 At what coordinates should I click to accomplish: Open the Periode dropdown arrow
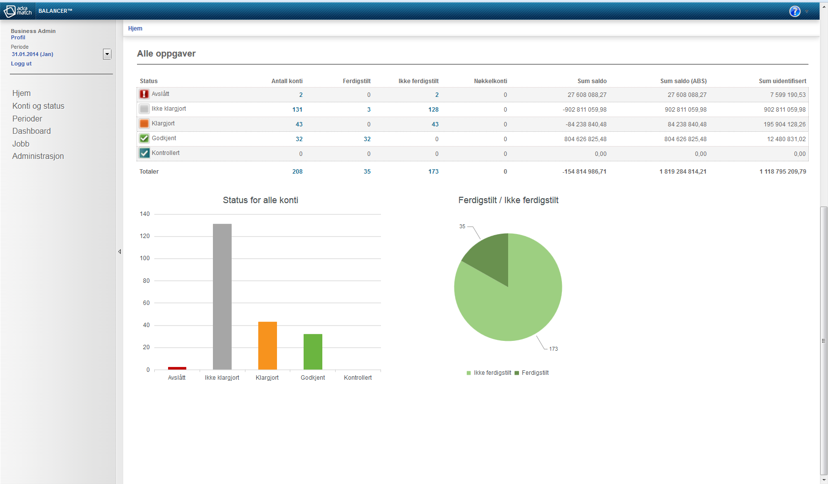107,54
